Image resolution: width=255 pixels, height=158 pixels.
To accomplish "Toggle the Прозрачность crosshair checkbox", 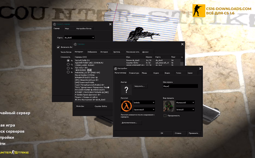I will click(x=165, y=116).
